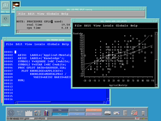Open View menu in the PROGRAM EDITOR window
This screenshot has height=121, width=161.
[28, 44]
